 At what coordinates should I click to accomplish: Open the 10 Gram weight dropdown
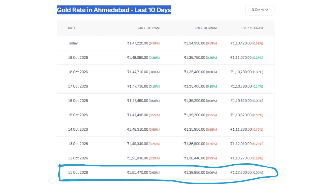coord(260,10)
